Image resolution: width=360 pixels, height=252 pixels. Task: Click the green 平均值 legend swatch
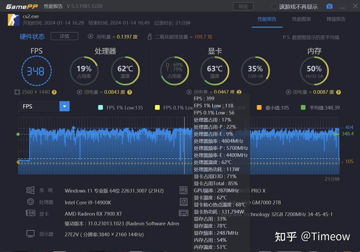click(x=303, y=107)
